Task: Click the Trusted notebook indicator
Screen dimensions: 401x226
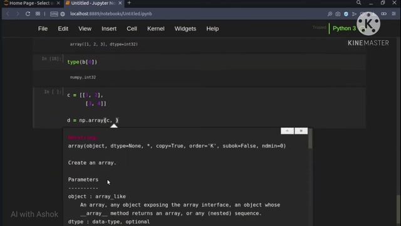Action: (319, 28)
